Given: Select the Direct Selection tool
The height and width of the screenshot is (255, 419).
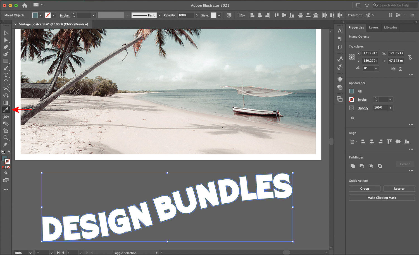Looking at the screenshot, I should (x=6, y=40).
